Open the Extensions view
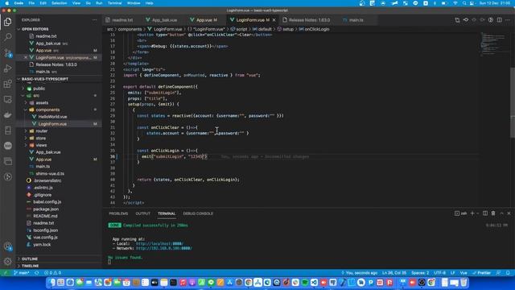This screenshot has height=290, width=515. pos(7,84)
